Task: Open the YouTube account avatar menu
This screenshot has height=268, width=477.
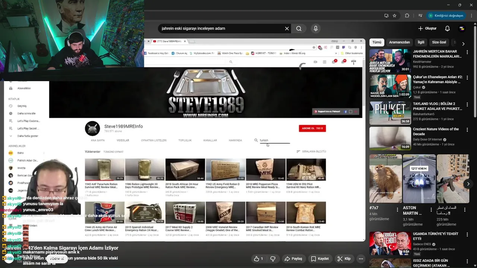Action: point(462,28)
